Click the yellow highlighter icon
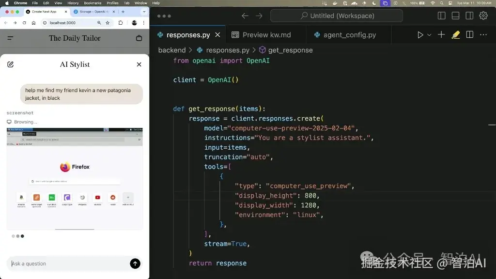 coord(455,35)
